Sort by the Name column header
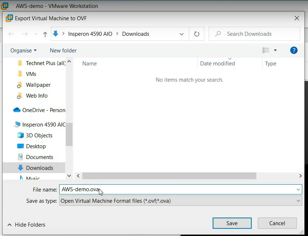Viewport: 308px width, 236px height. [90, 64]
